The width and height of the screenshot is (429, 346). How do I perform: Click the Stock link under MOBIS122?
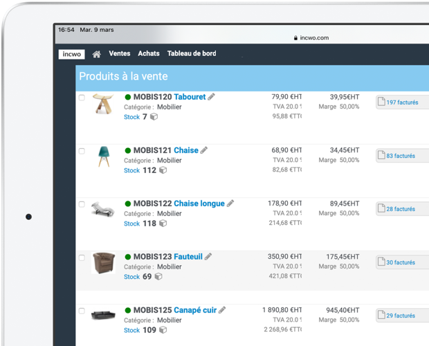pyautogui.click(x=131, y=224)
